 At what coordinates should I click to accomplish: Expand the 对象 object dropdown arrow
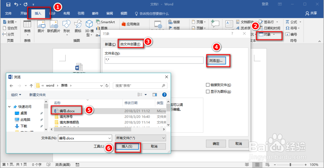274,34
